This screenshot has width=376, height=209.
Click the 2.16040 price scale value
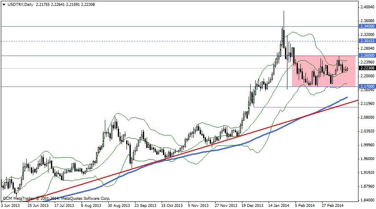tap(367, 90)
